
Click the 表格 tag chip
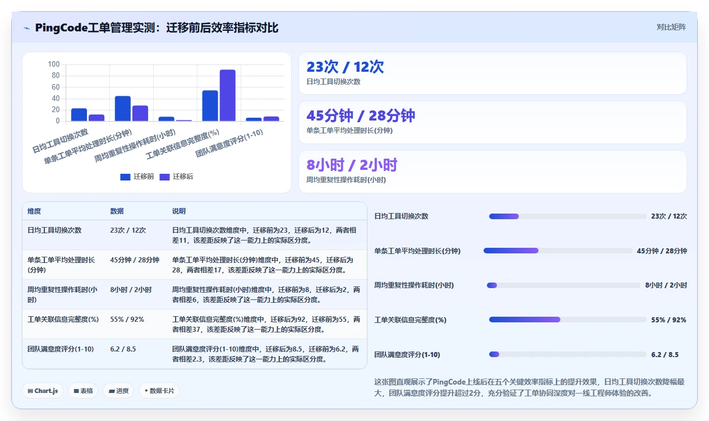pyautogui.click(x=83, y=391)
